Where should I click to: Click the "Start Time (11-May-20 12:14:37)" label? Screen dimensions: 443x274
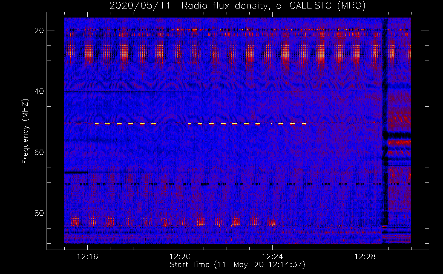(x=237, y=265)
